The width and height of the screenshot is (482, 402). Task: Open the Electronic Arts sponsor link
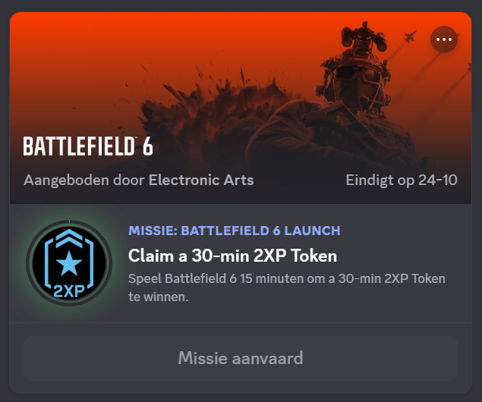(x=201, y=180)
